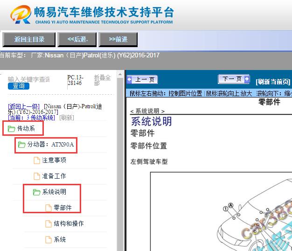Click the page icon beside 准备工作
The height and width of the screenshot is (251, 292).
(x=37, y=176)
